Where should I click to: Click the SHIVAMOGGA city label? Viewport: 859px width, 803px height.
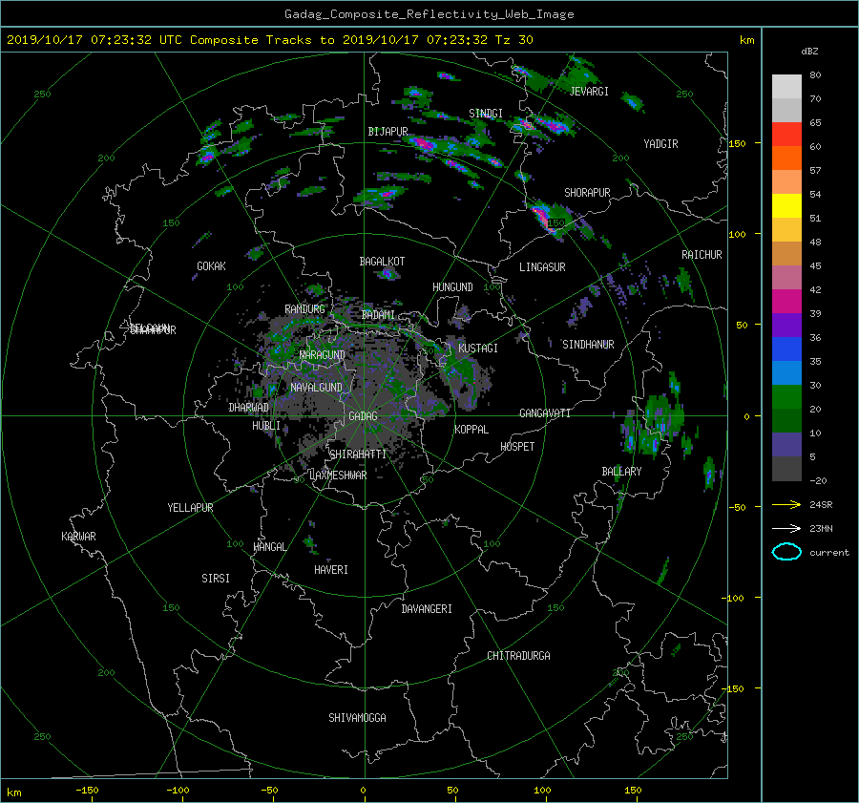point(357,718)
